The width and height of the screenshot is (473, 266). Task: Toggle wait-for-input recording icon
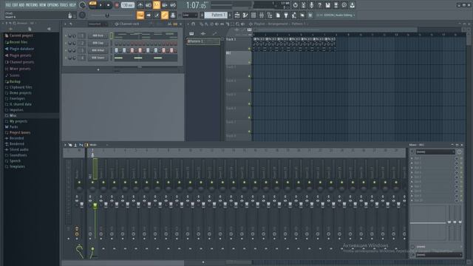point(149,5)
